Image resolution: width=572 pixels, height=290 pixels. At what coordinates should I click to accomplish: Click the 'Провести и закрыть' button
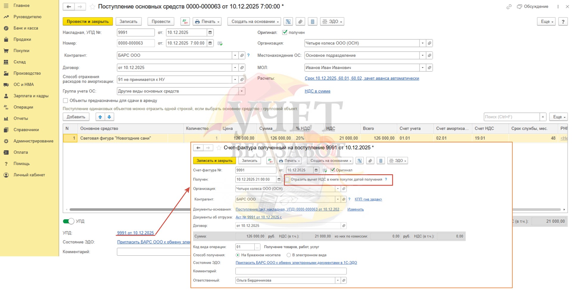(x=88, y=21)
